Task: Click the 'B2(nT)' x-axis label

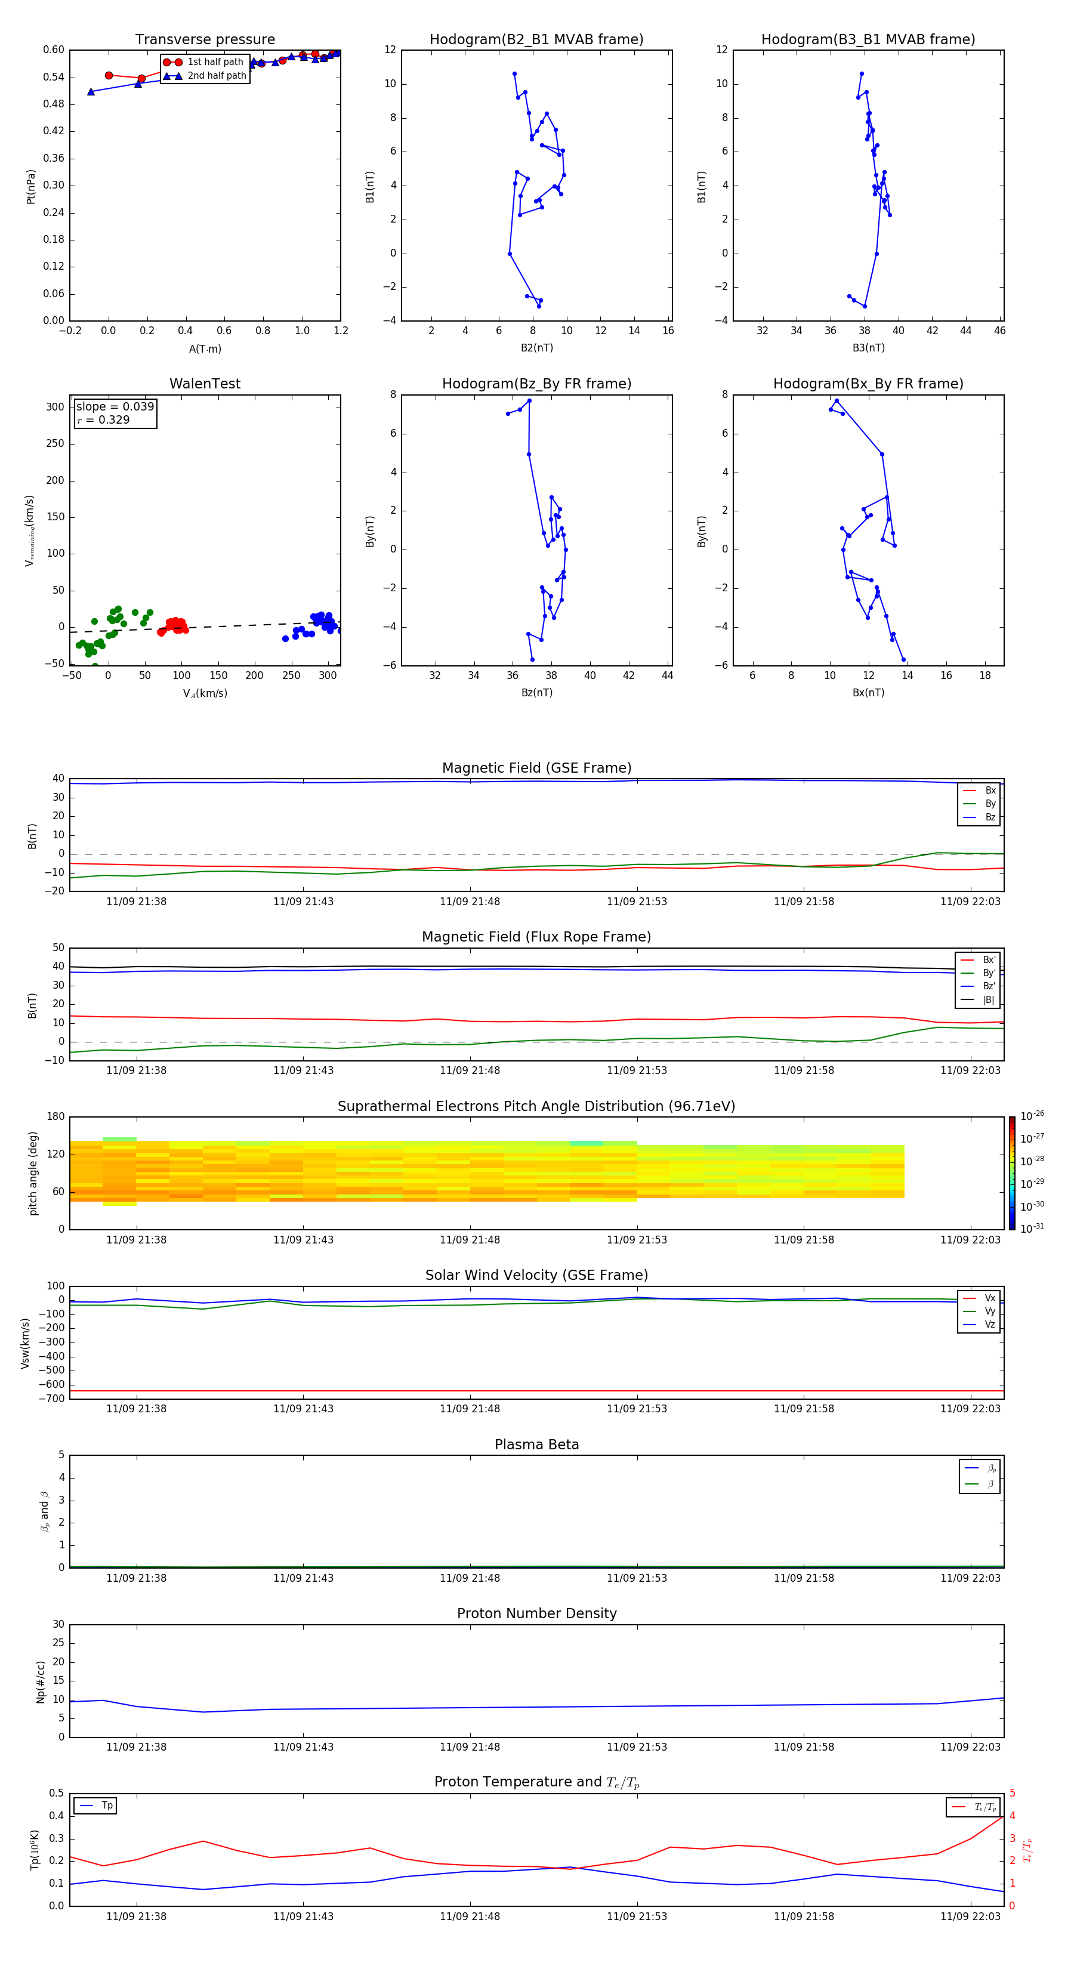Action: (x=536, y=348)
